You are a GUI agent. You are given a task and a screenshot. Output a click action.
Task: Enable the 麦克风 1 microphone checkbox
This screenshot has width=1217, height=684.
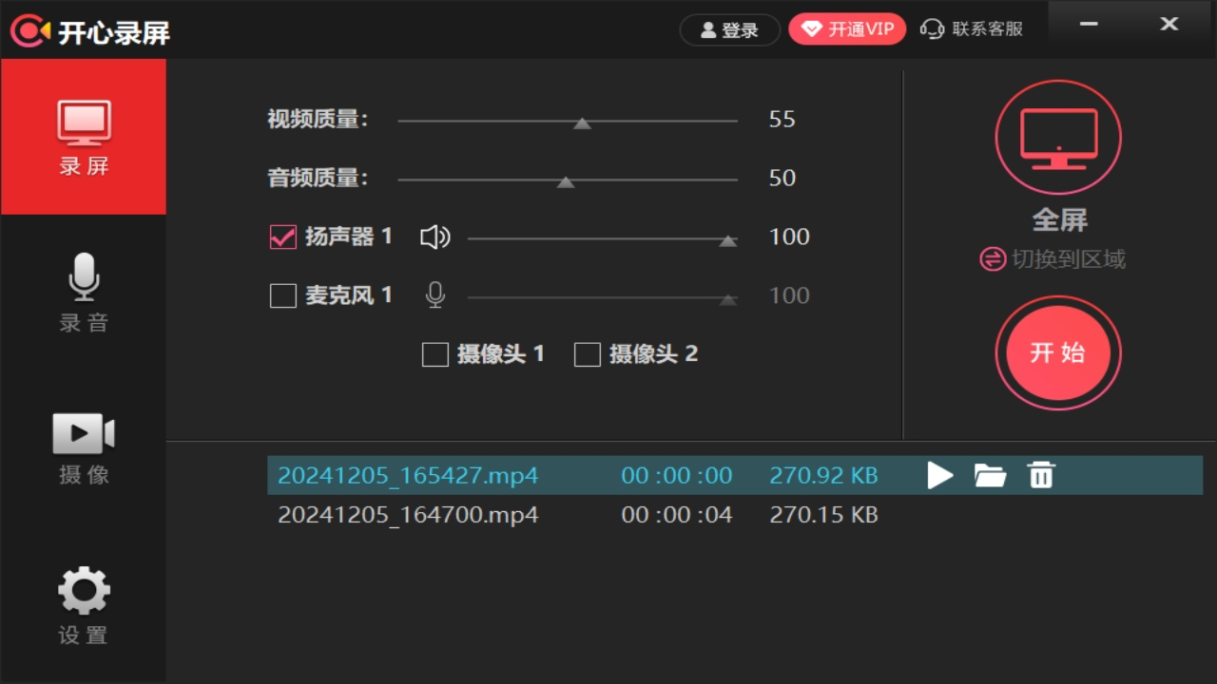(282, 295)
